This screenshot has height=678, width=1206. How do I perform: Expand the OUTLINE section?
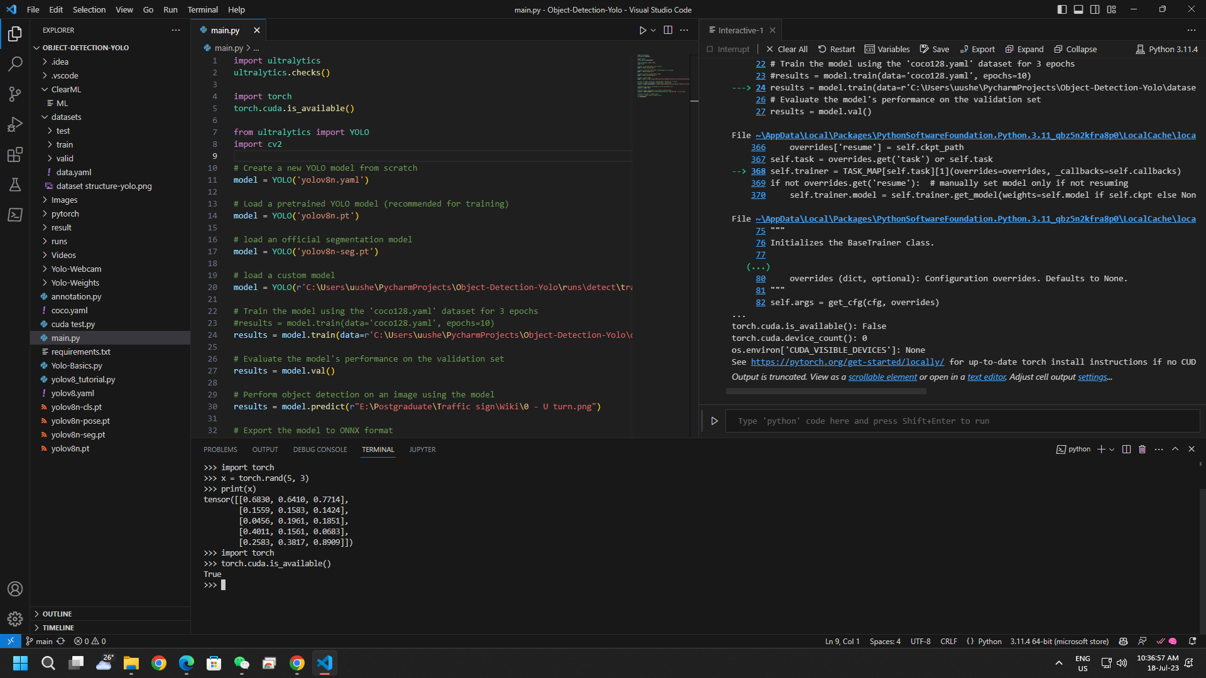click(57, 614)
